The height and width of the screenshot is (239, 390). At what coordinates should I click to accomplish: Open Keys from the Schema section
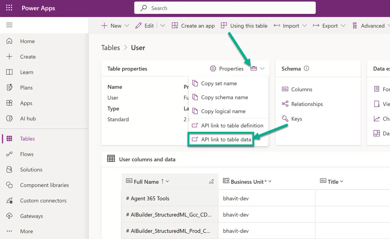(x=285, y=118)
